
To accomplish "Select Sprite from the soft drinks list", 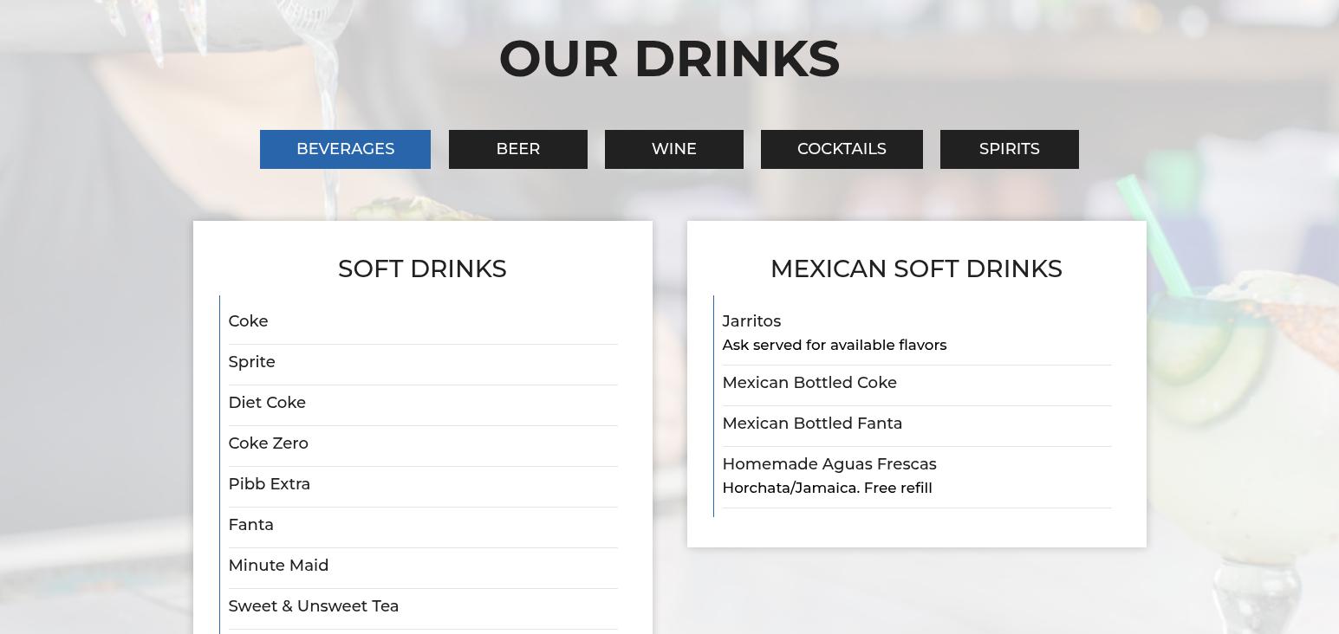I will coord(251,362).
